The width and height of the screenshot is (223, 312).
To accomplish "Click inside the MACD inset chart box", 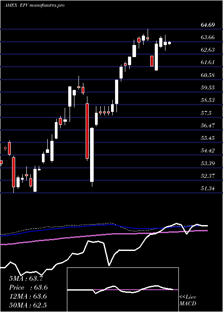I will (123, 290).
